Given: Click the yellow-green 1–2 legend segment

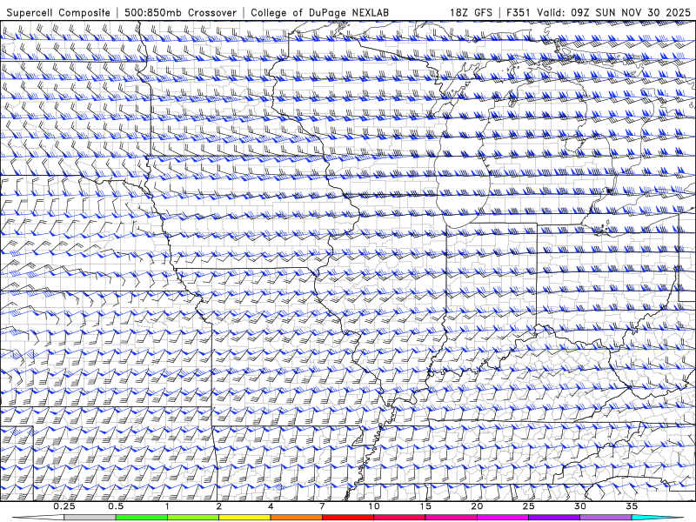Looking at the screenshot, I should [193, 518].
